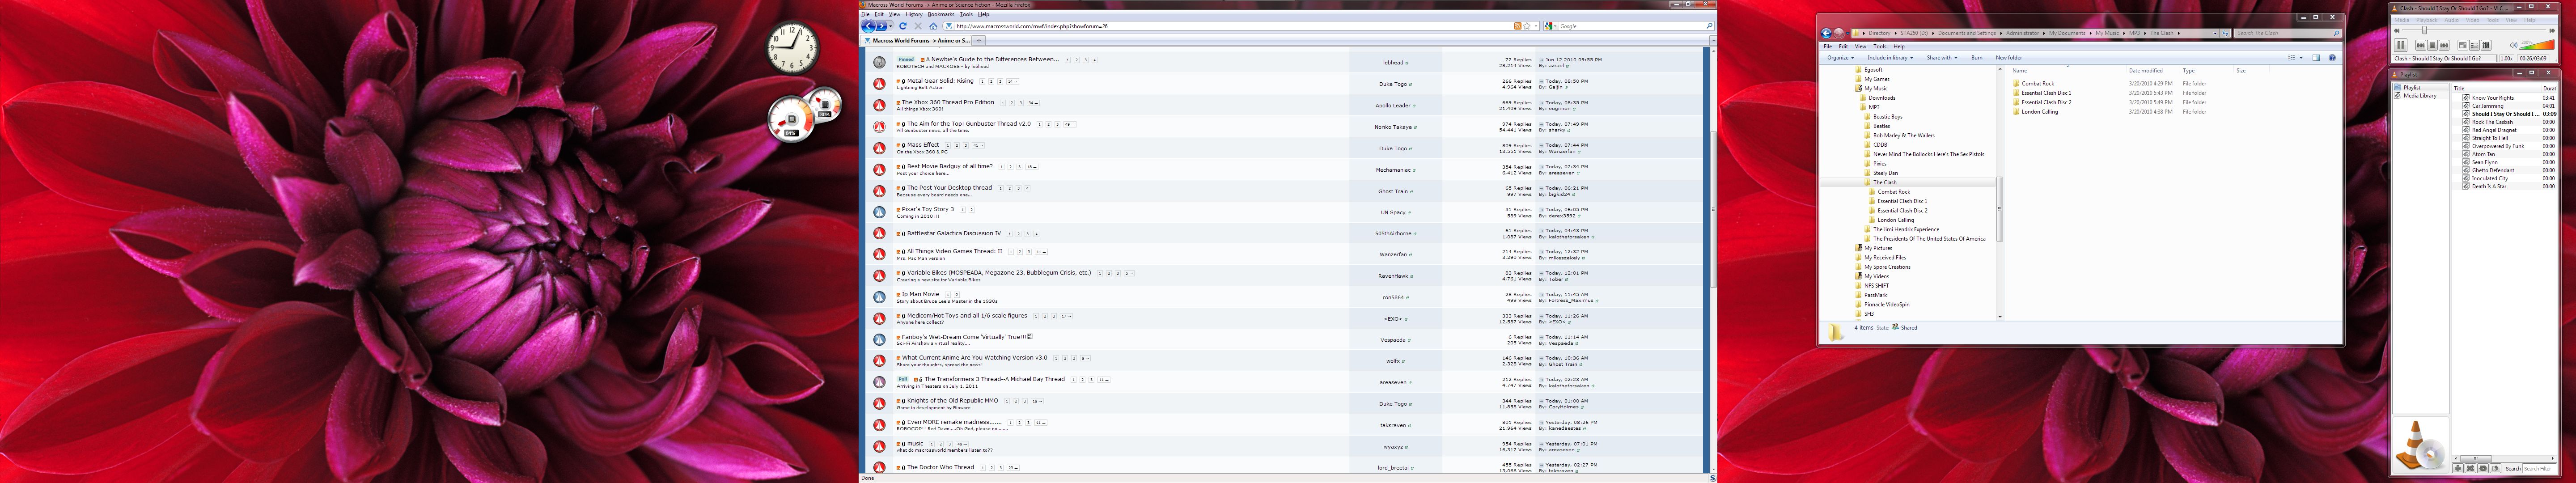Open Firefox back/forward history dropdown
Viewport: 2576px width, 483px height.
coord(891,26)
